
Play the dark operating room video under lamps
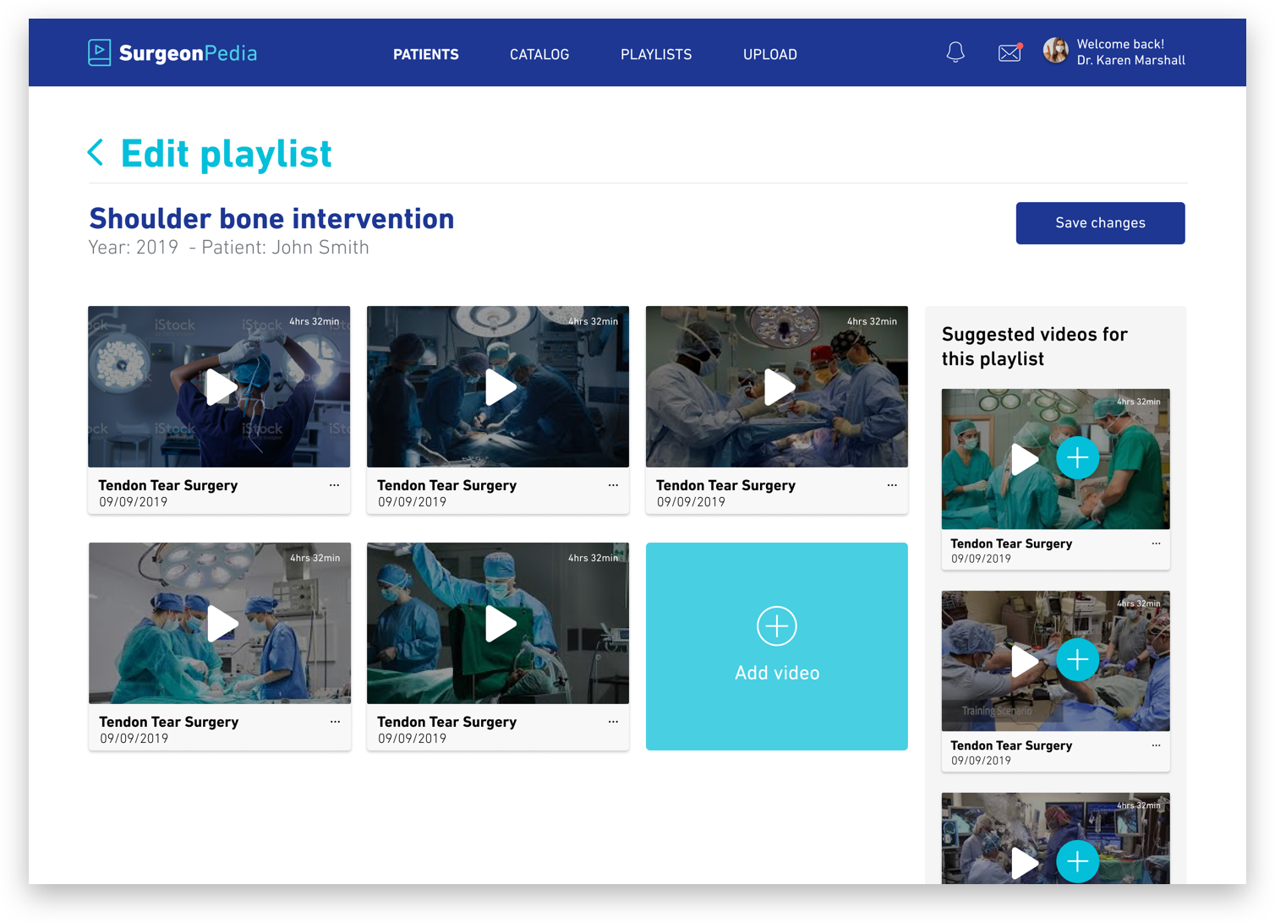tap(501, 387)
